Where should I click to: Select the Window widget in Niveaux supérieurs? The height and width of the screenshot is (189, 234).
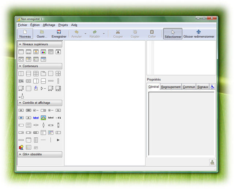pos(21,52)
